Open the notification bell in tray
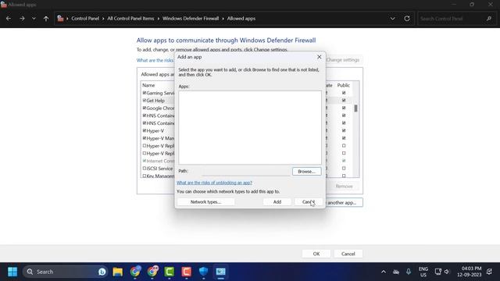Viewport: 500px width, 281px height. [x=490, y=272]
